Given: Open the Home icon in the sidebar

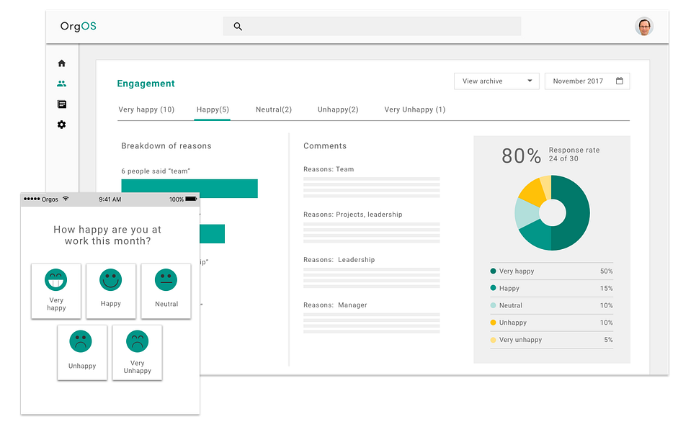Looking at the screenshot, I should coord(62,63).
